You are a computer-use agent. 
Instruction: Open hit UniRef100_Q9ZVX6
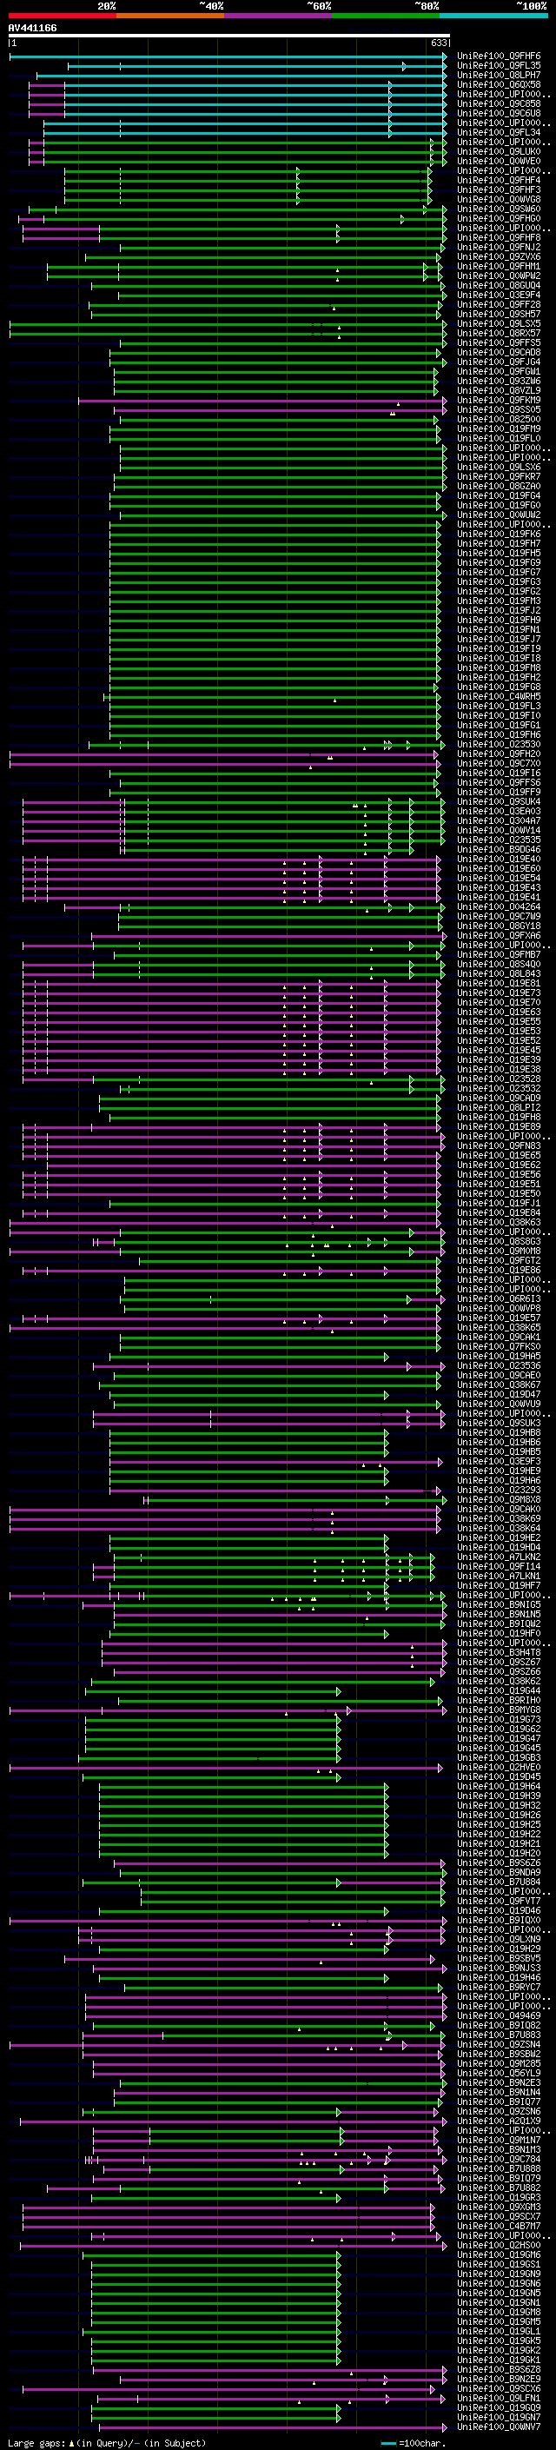499,256
